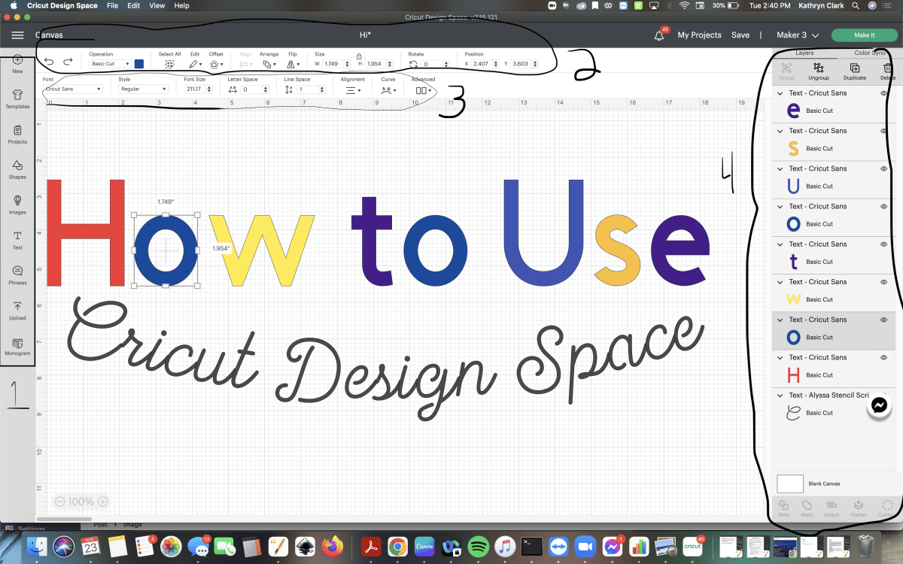Open the Cricut Design Space app menu
The height and width of the screenshot is (564, 903).
(62, 5)
